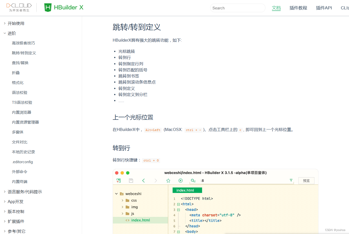This screenshot has height=234, width=349.
Task: Open 折叠 sidebar page
Action: click(16, 73)
